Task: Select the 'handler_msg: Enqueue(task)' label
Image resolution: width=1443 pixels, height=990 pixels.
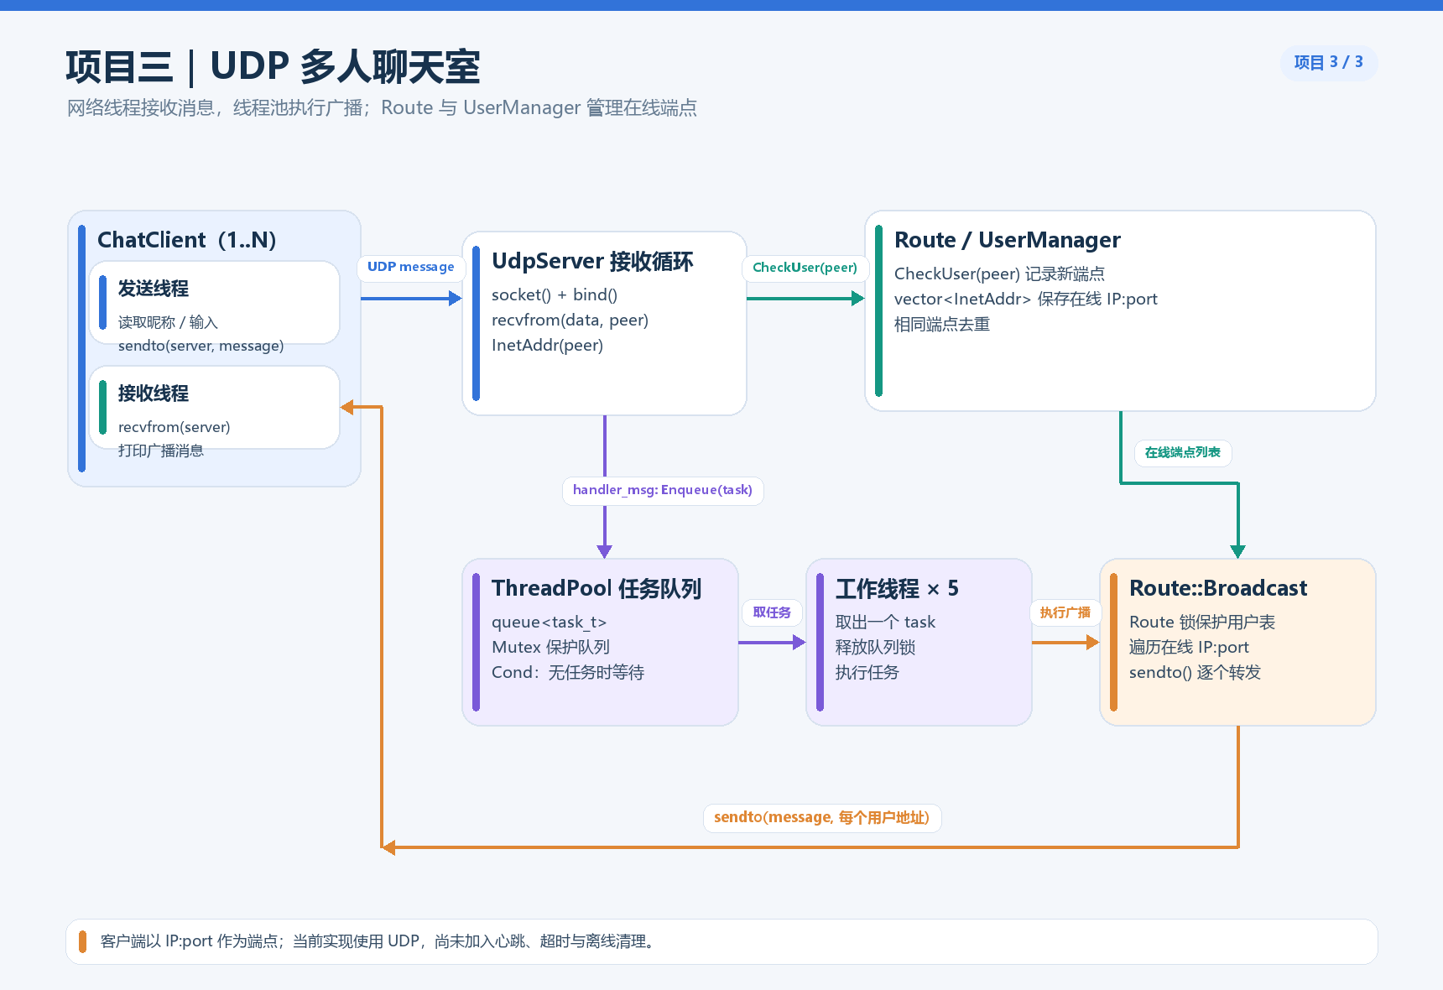Action: (663, 491)
